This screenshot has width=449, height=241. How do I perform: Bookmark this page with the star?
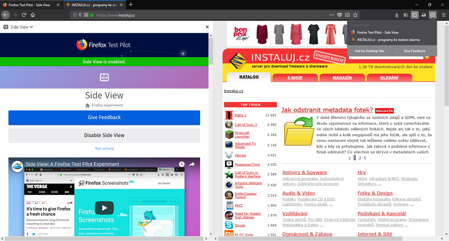[355, 15]
